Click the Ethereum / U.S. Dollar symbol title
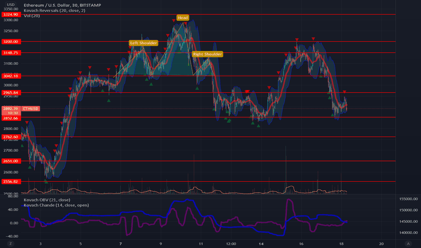Viewport: 421px width, 248px height. [x=62, y=5]
